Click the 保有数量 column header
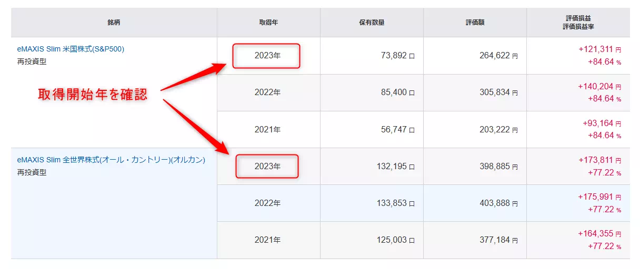 (372, 23)
